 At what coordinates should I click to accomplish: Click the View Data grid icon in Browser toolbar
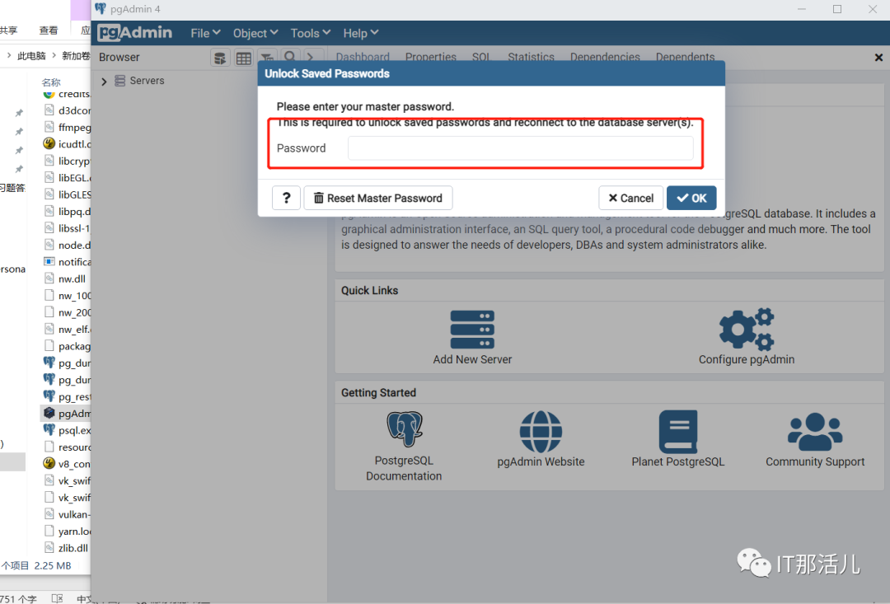pyautogui.click(x=243, y=58)
